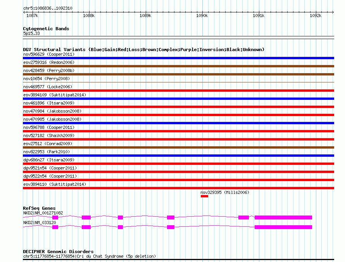
Task: Click the nsv329395 (Mills2006) small red variant bar
Action: pyautogui.click(x=204, y=196)
